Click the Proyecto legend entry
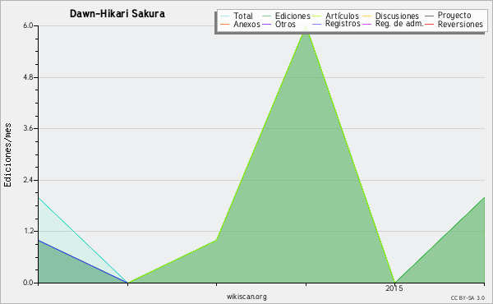Image resolution: width=493 pixels, height=304 pixels. pyautogui.click(x=448, y=16)
